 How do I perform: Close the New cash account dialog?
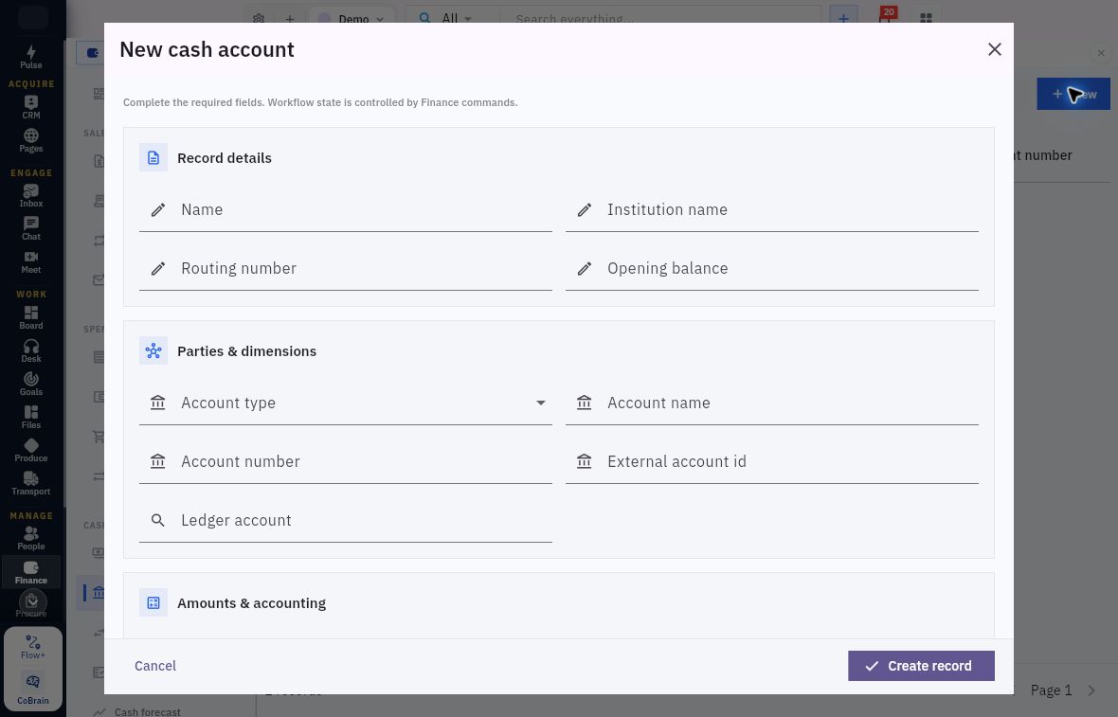tap(994, 49)
